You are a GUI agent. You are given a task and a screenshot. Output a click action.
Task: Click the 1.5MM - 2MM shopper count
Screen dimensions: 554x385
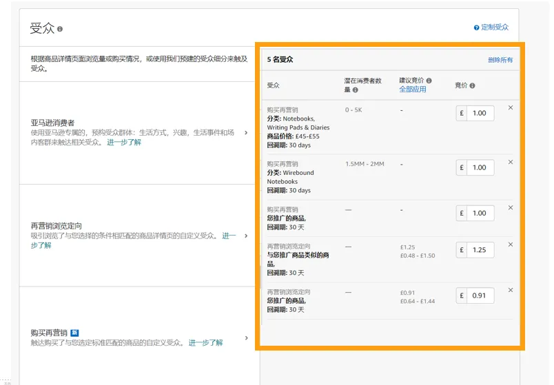(x=365, y=164)
